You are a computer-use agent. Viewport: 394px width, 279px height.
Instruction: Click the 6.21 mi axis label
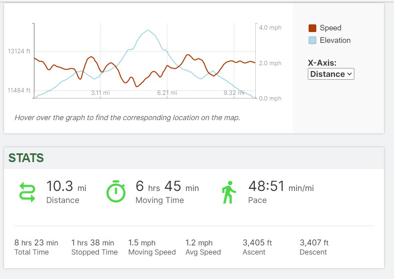pos(167,93)
